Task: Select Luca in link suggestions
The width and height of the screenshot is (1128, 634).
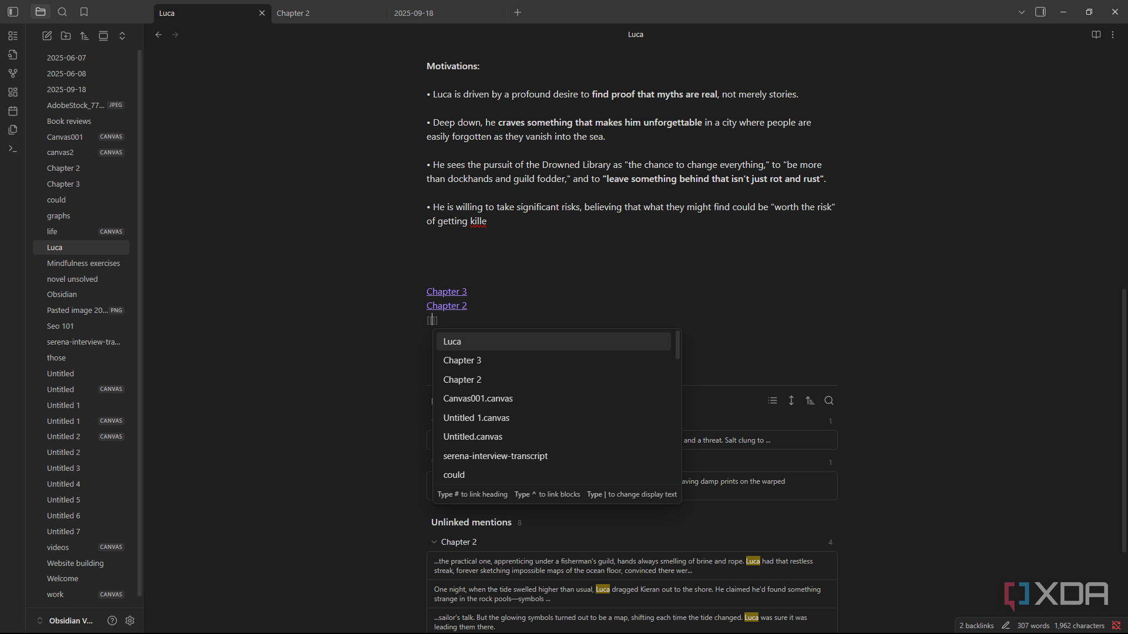Action: point(553,342)
